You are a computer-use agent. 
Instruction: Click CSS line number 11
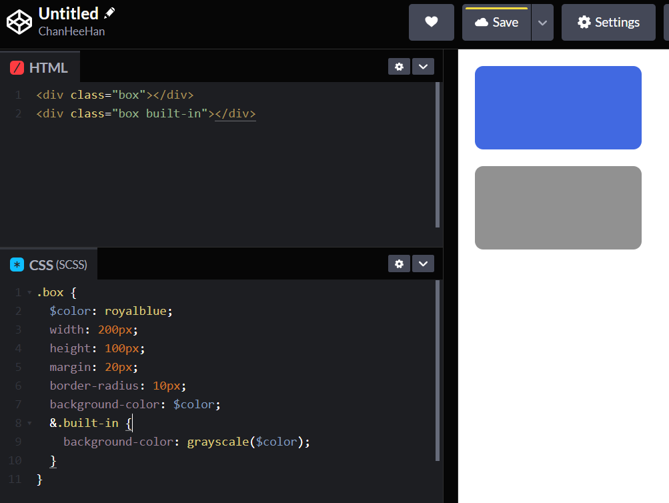15,479
